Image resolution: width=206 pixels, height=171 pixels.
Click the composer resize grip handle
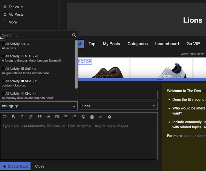160,79
